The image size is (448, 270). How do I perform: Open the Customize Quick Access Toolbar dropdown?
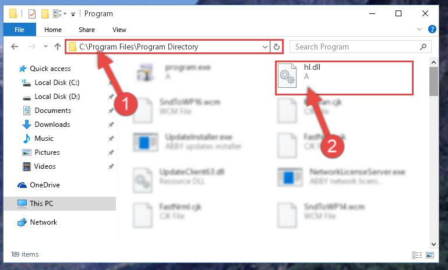click(73, 14)
